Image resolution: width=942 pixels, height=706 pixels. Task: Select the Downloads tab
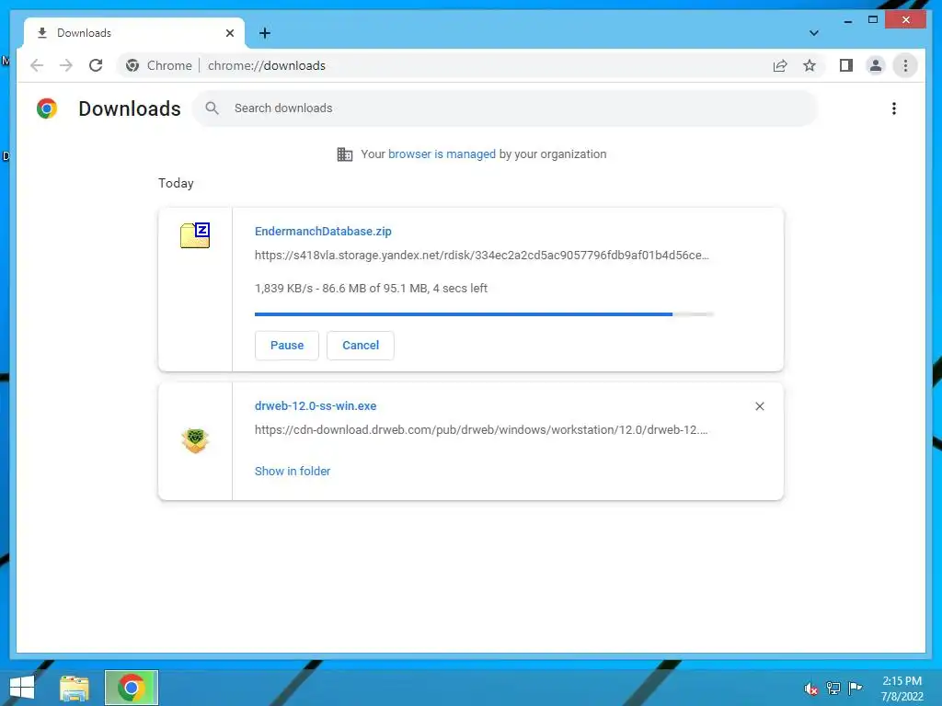click(133, 33)
